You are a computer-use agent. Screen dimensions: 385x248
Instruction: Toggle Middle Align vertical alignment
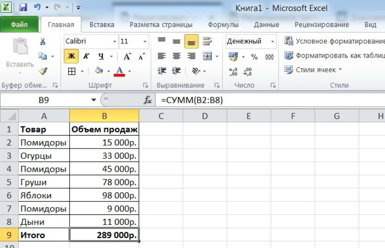(x=176, y=41)
